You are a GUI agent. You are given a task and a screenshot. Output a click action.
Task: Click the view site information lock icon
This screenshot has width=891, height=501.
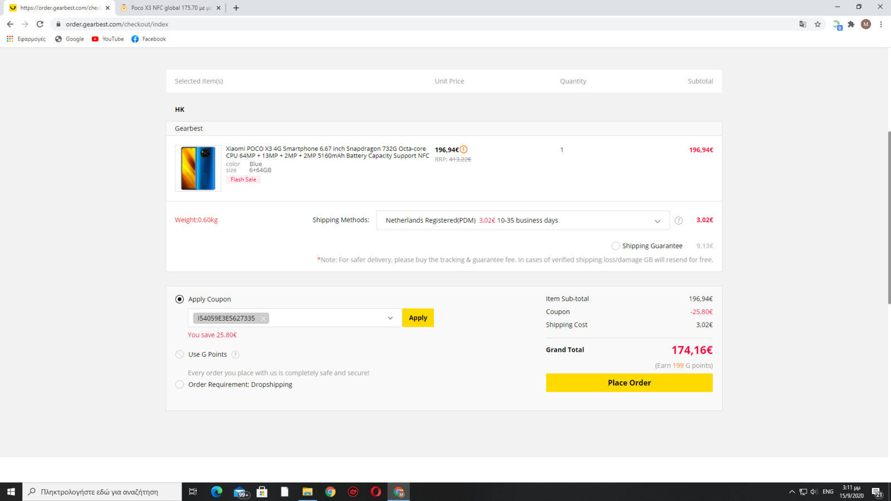(x=58, y=24)
